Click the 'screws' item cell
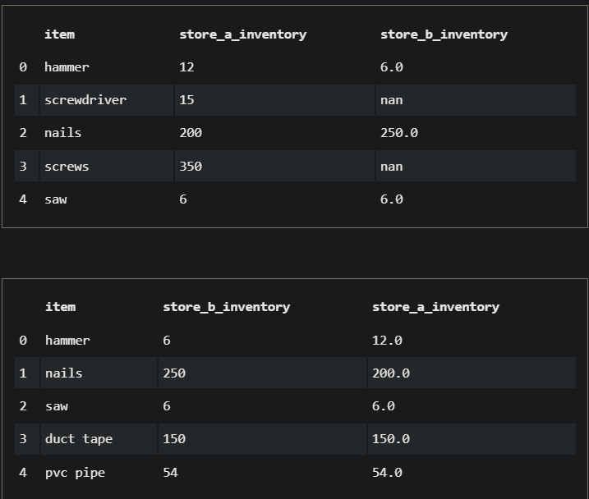 click(67, 166)
